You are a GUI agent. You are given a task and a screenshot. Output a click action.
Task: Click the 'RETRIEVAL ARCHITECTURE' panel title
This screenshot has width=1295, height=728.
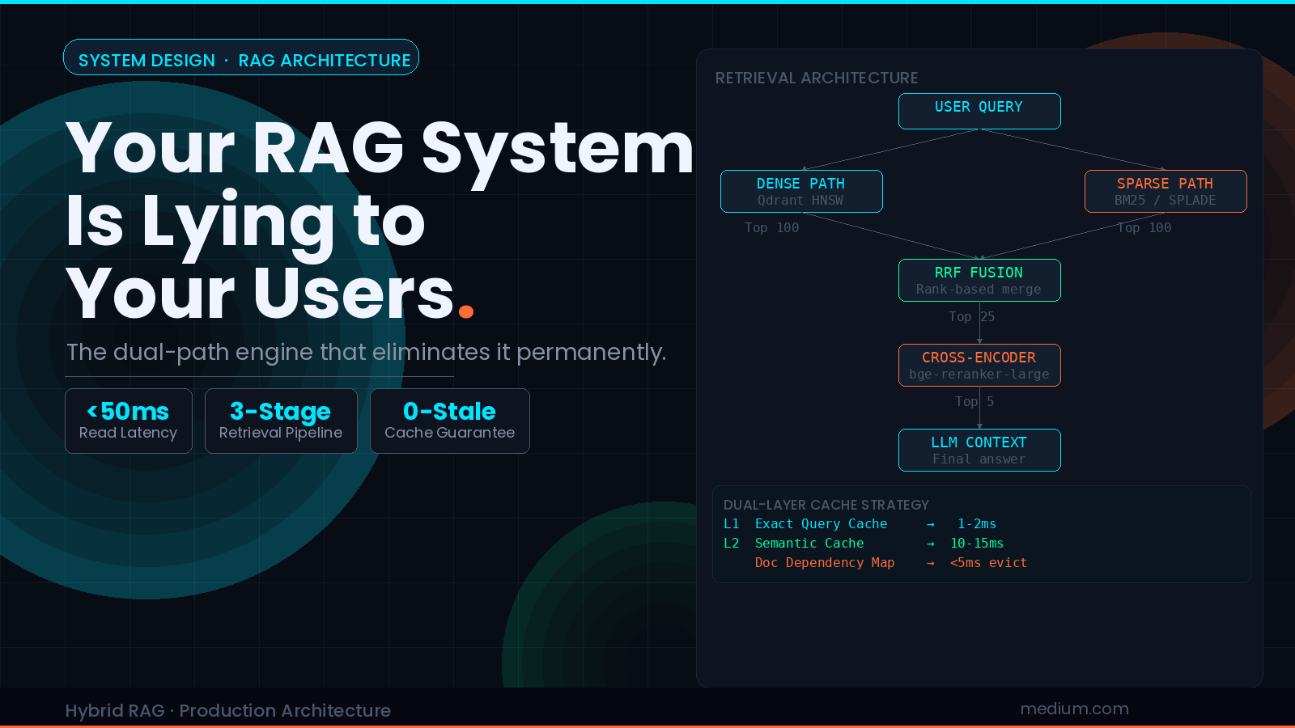coord(817,78)
